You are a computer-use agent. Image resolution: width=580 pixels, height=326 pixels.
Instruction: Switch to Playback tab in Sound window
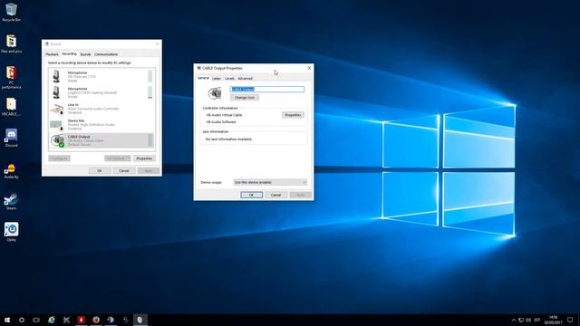click(x=53, y=54)
